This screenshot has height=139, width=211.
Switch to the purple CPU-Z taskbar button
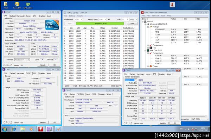click(x=49, y=129)
